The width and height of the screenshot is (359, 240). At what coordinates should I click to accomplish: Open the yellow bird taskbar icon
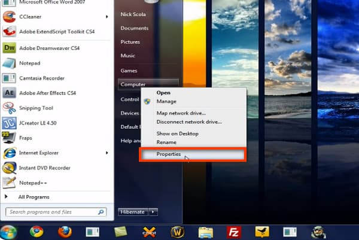tap(262, 232)
